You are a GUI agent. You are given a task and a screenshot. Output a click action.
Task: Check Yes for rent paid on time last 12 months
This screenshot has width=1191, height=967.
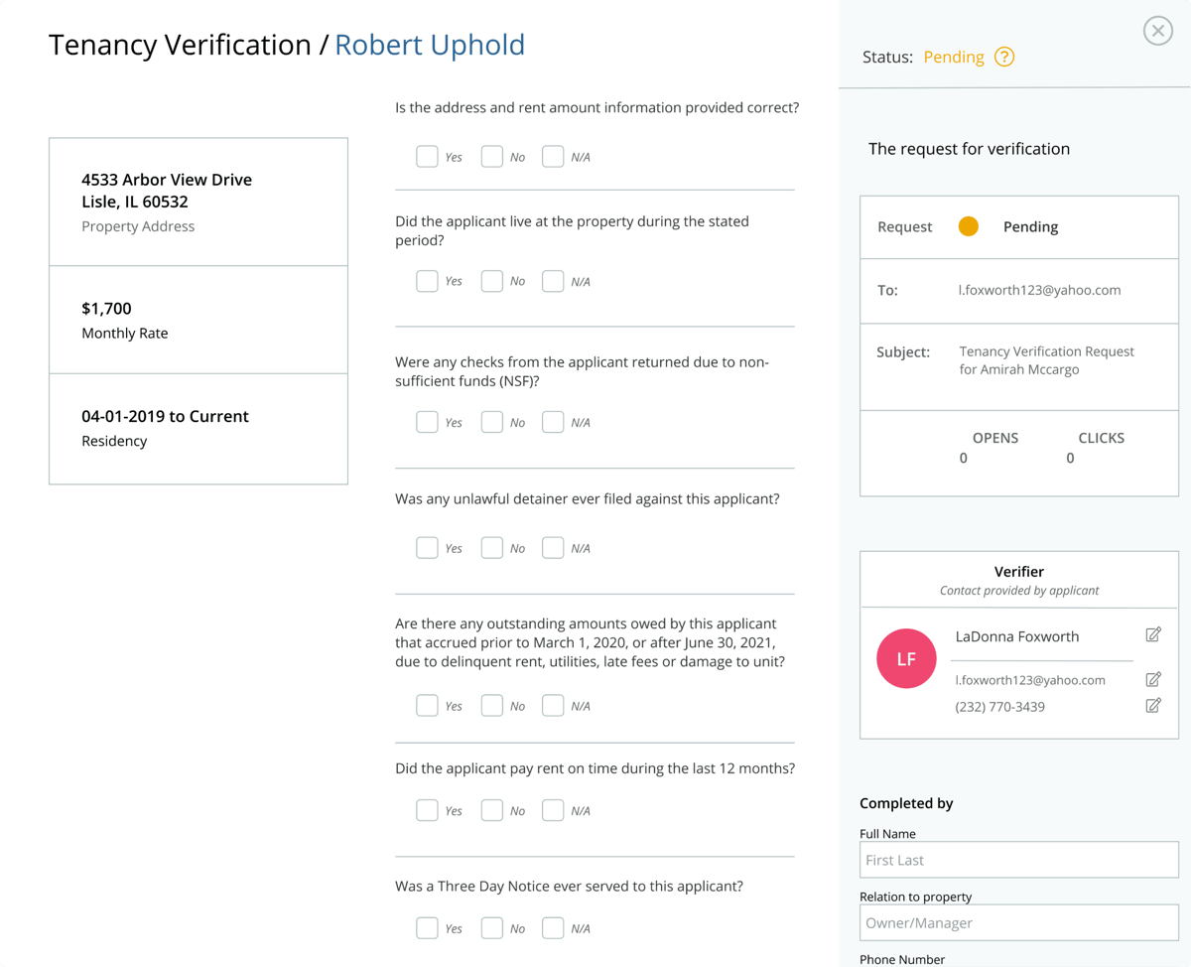[x=427, y=810]
